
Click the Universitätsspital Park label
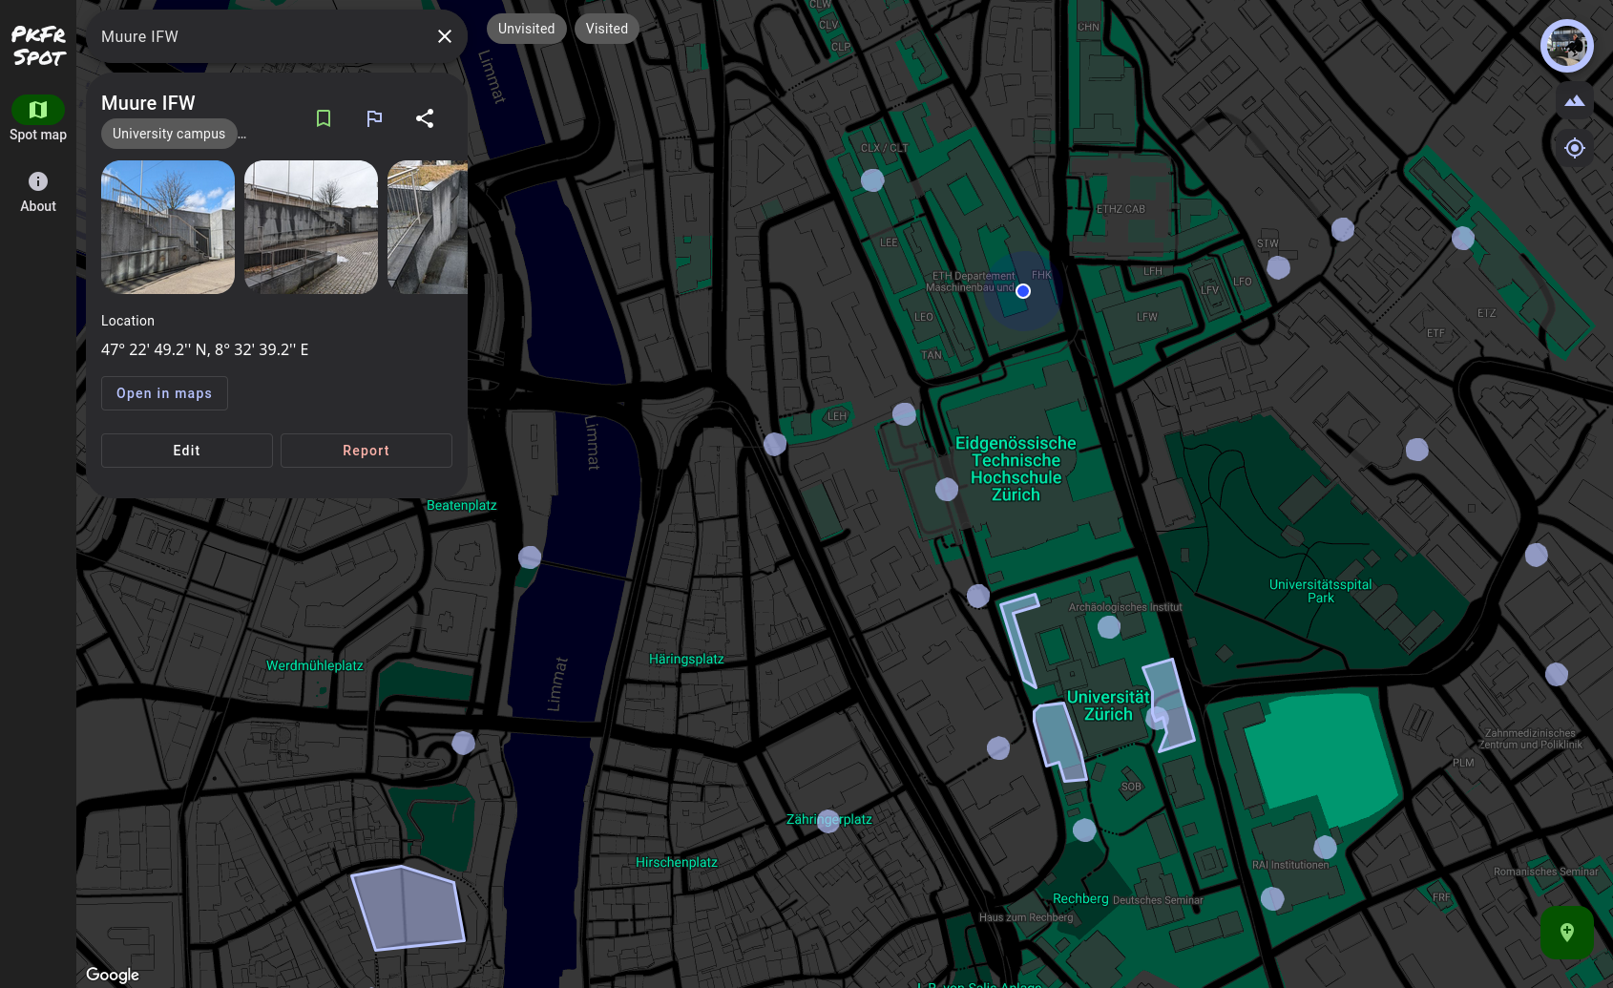(1321, 591)
